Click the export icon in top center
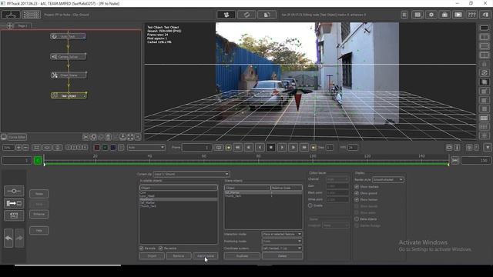Image resolution: width=493 pixels, height=277 pixels. [267, 15]
